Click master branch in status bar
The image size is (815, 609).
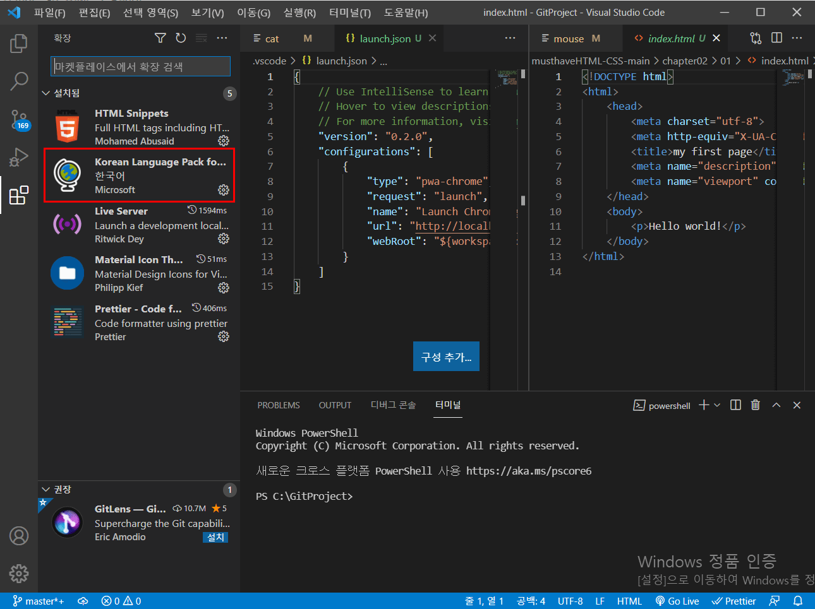coord(39,601)
